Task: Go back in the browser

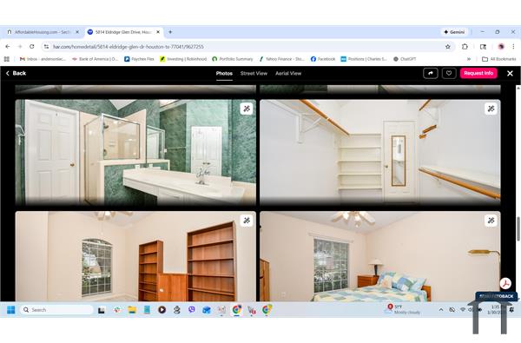Action: point(8,47)
